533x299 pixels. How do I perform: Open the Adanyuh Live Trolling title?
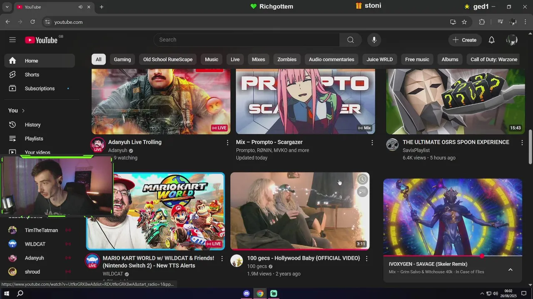pyautogui.click(x=135, y=142)
